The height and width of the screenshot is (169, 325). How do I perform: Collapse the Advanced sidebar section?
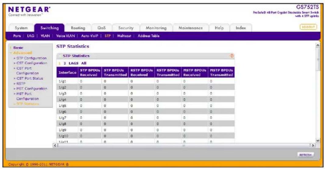pos(22,53)
